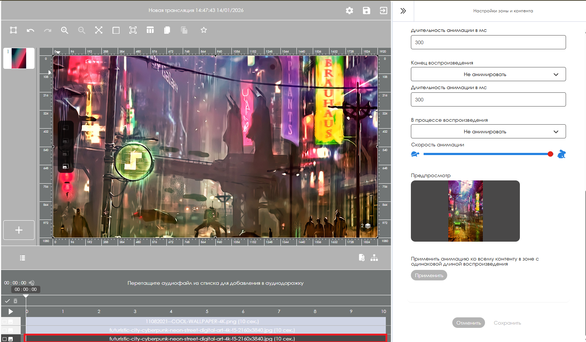
Task: Save the broadcast with the floppy disk icon
Action: (366, 11)
